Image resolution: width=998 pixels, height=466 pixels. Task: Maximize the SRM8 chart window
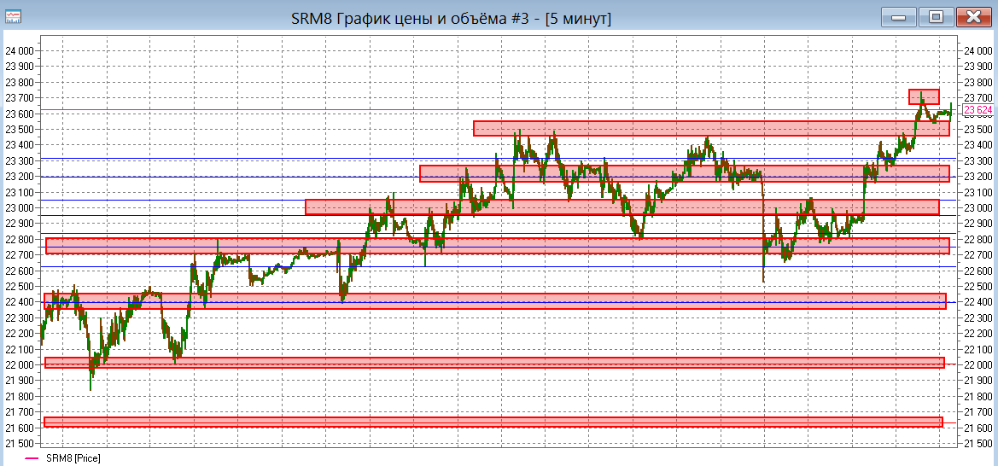click(936, 17)
